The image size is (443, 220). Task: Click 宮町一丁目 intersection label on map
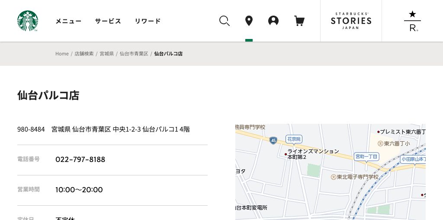366,157
